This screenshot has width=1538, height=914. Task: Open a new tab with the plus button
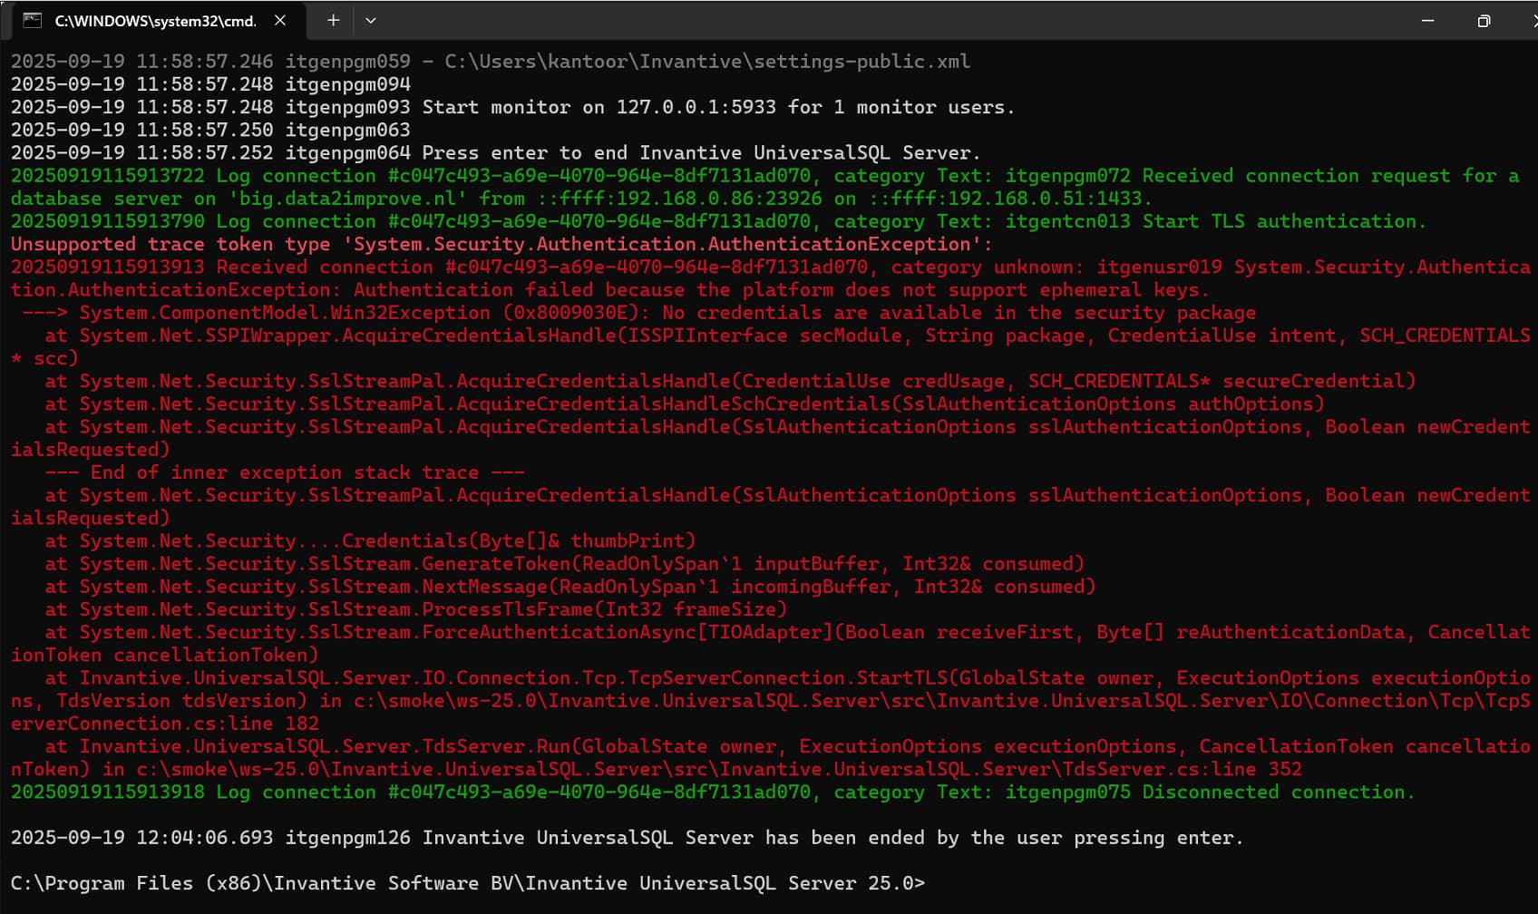point(333,20)
